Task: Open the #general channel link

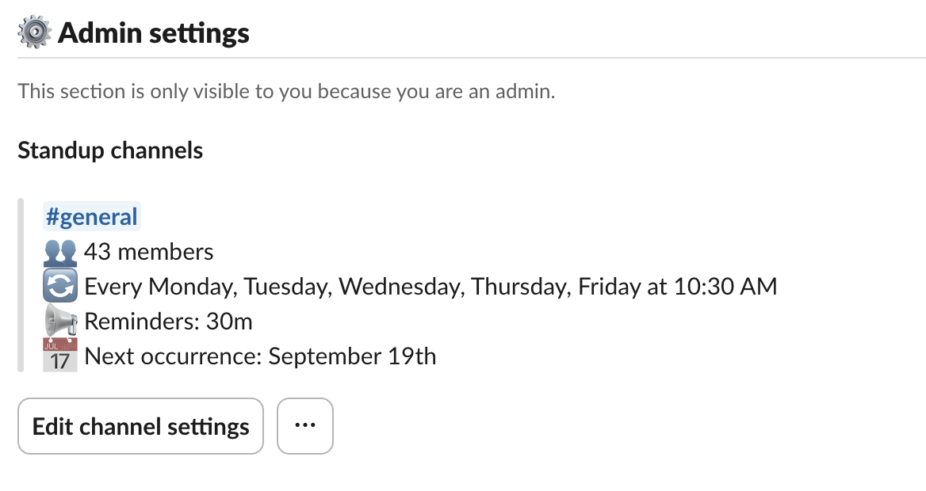Action: tap(92, 217)
